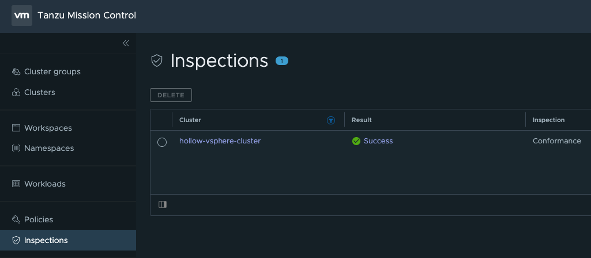Collapse the sidebar with double-chevron icon
This screenshot has width=591, height=258.
click(x=126, y=43)
